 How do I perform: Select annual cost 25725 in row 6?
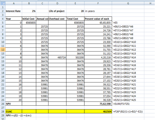42,26
